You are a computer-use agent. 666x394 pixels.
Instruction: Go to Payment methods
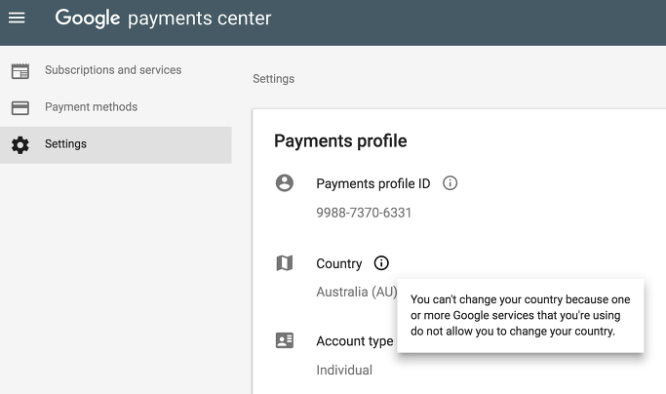91,107
